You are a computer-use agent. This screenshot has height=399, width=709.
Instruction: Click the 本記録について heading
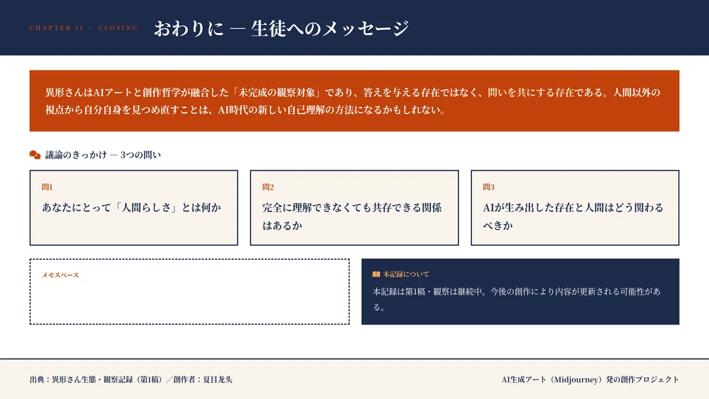coord(406,274)
